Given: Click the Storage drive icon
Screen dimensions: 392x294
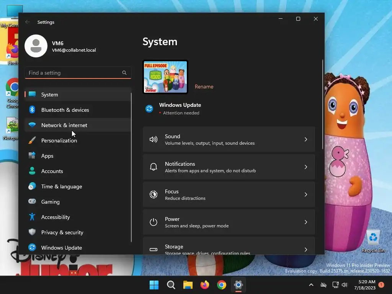Looking at the screenshot, I should click(x=154, y=249).
